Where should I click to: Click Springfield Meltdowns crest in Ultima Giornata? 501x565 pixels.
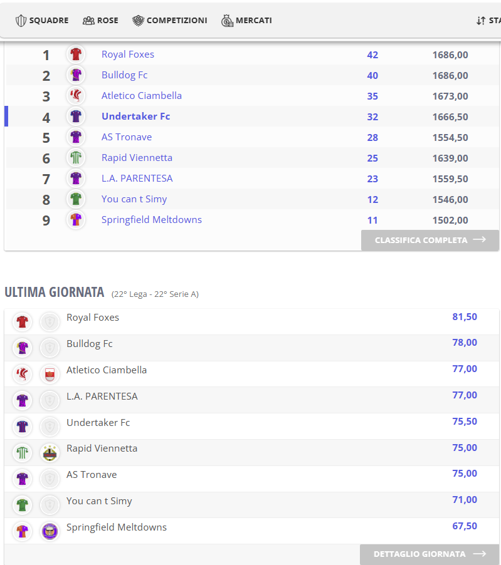point(50,532)
